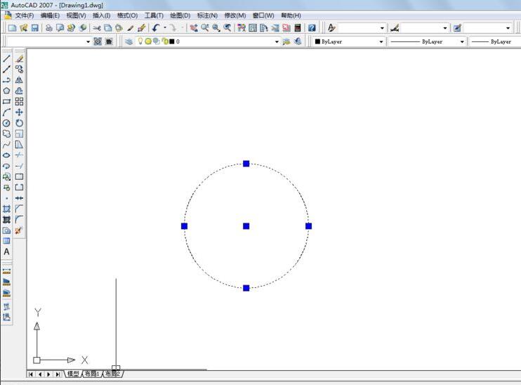Select the Arc draw tool
This screenshot has height=385, width=521.
(6, 112)
